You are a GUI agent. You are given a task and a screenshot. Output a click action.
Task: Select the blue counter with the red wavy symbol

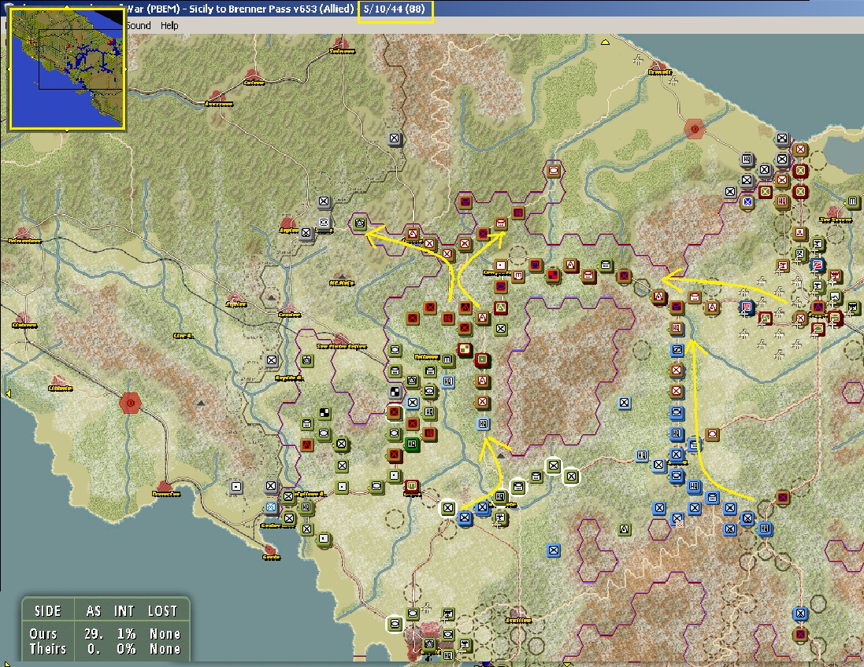[x=818, y=265]
